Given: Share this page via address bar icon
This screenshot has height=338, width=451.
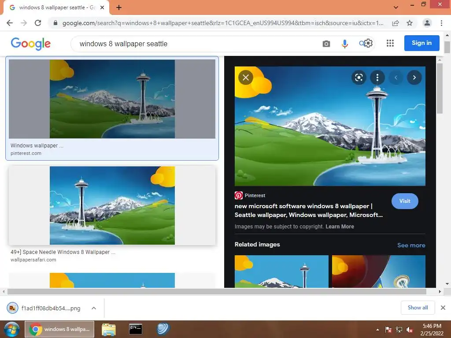Looking at the screenshot, I should click(x=396, y=23).
